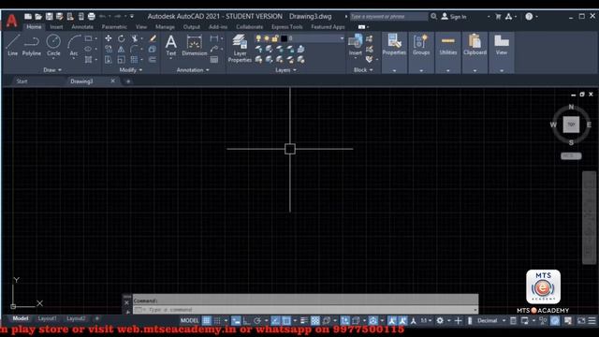Viewport: 599px width, 337px height.
Task: Type in the command line input field
Action: pyautogui.click(x=306, y=310)
